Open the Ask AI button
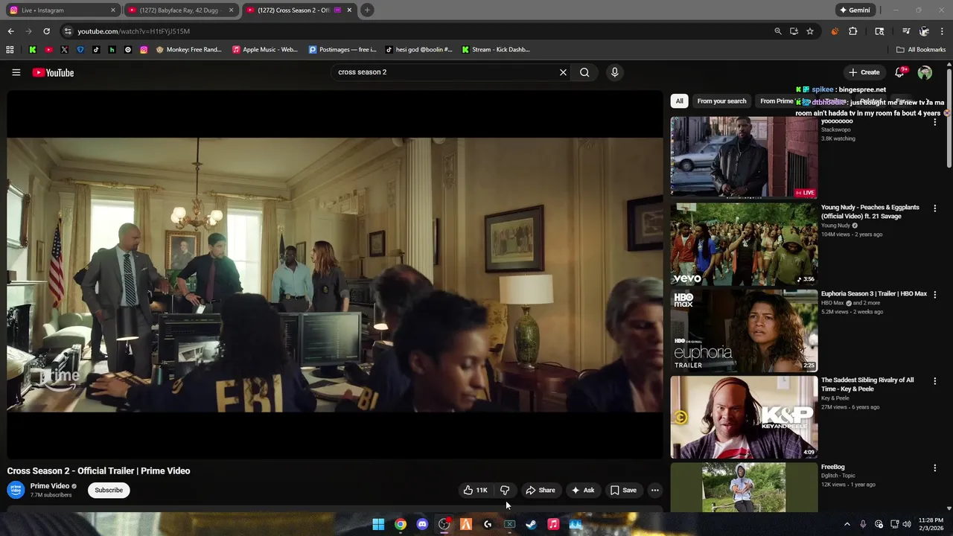Image resolution: width=953 pixels, height=536 pixels. point(582,490)
